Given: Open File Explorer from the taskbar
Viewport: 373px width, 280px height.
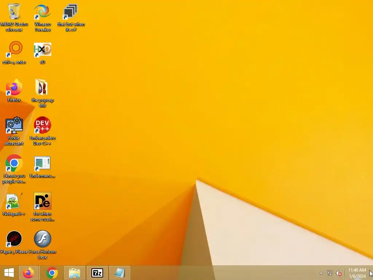Looking at the screenshot, I should coord(74,273).
